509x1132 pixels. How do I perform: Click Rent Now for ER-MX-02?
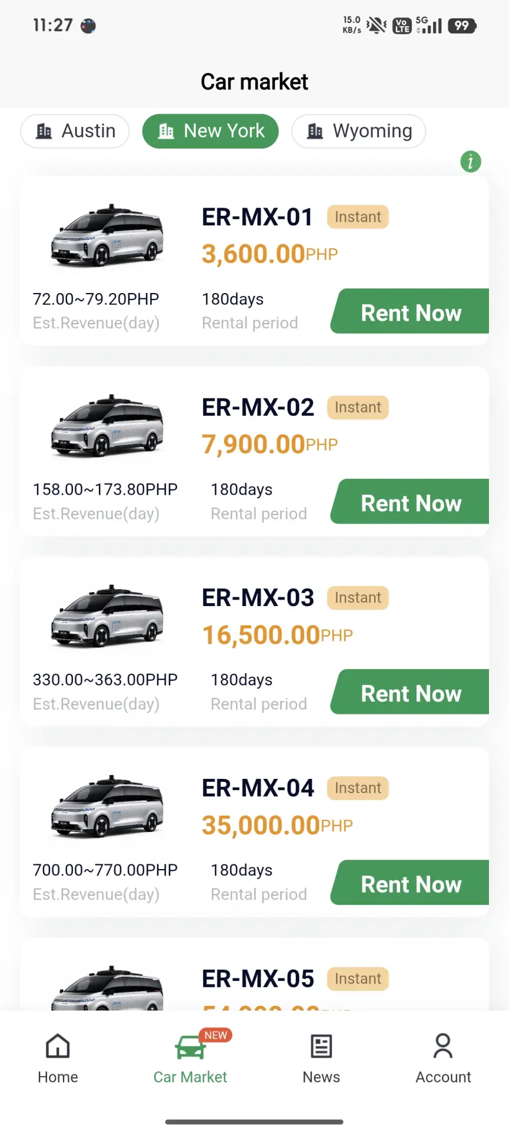pyautogui.click(x=410, y=502)
